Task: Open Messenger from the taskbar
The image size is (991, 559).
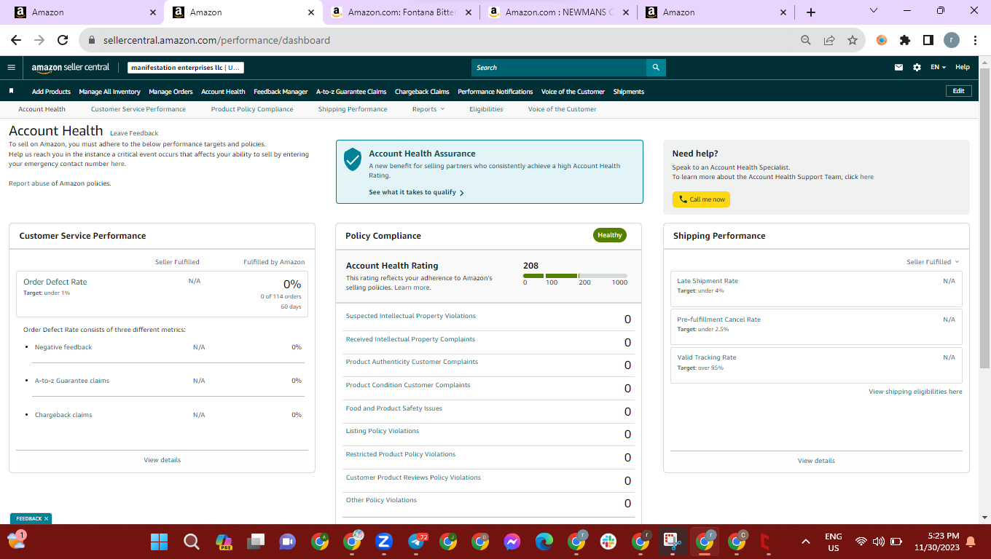Action: [512, 542]
